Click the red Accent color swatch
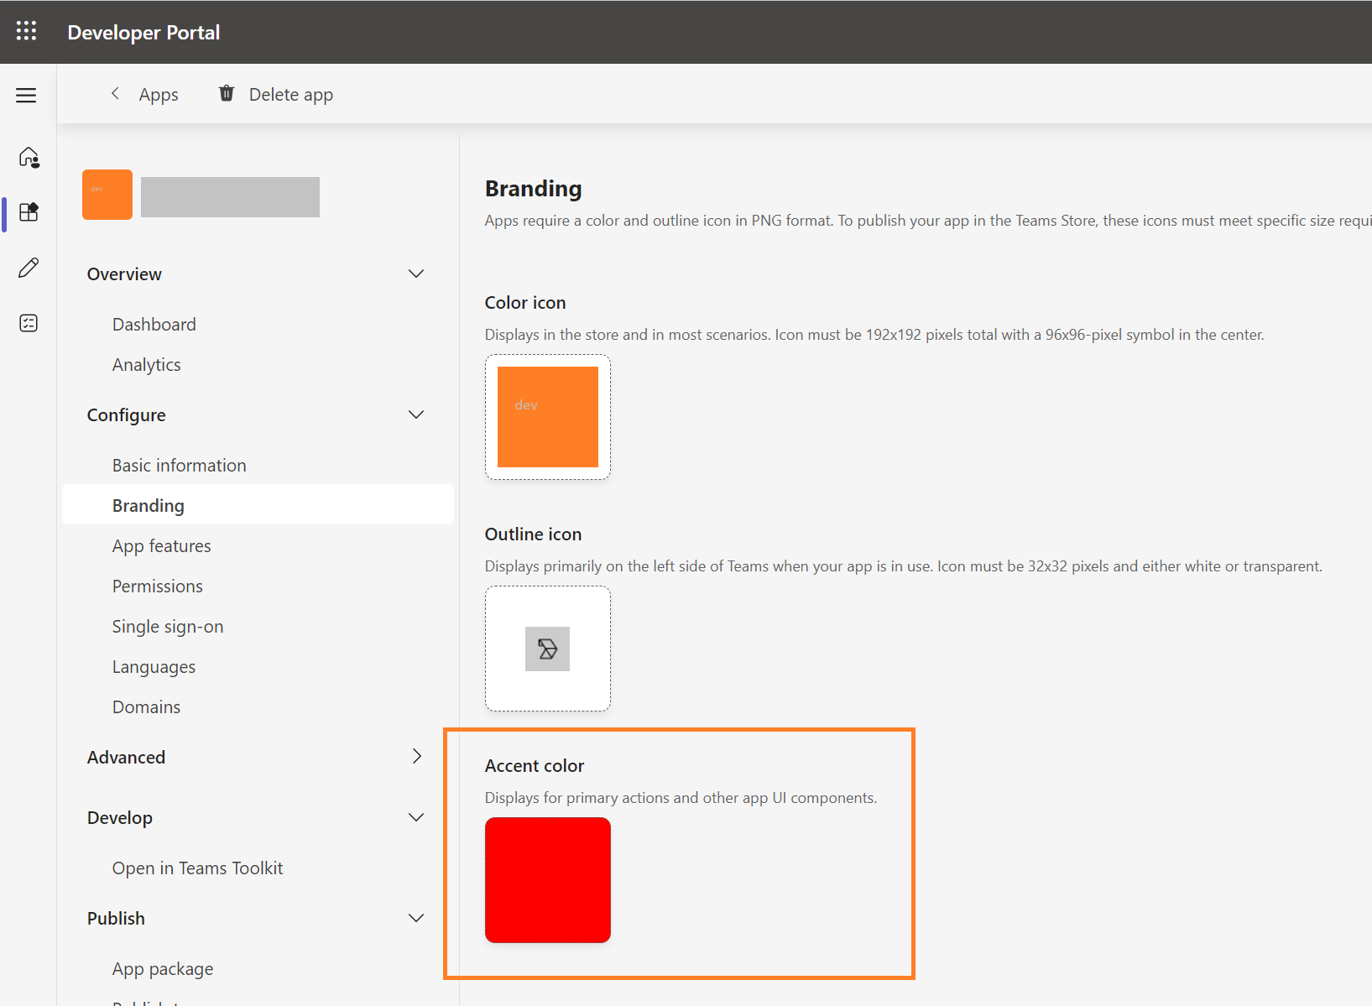The width and height of the screenshot is (1372, 1006). pyautogui.click(x=547, y=879)
